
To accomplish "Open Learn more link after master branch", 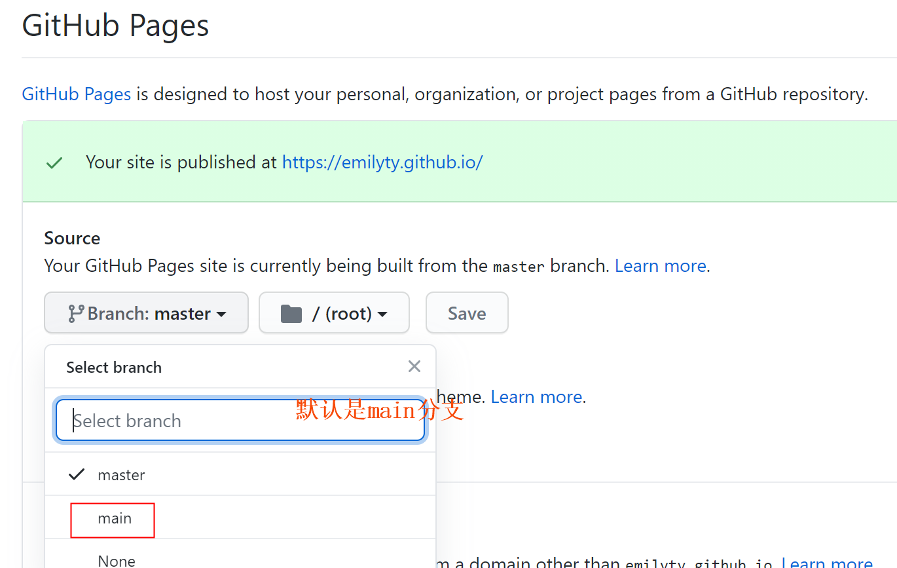I will click(661, 266).
